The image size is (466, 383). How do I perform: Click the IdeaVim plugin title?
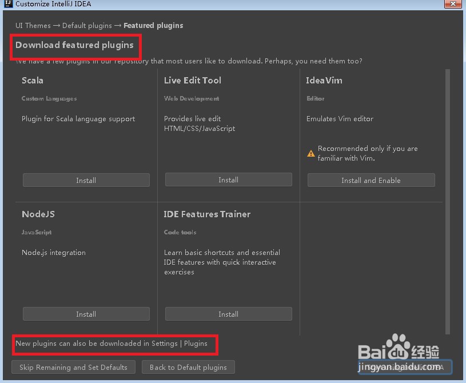point(324,80)
